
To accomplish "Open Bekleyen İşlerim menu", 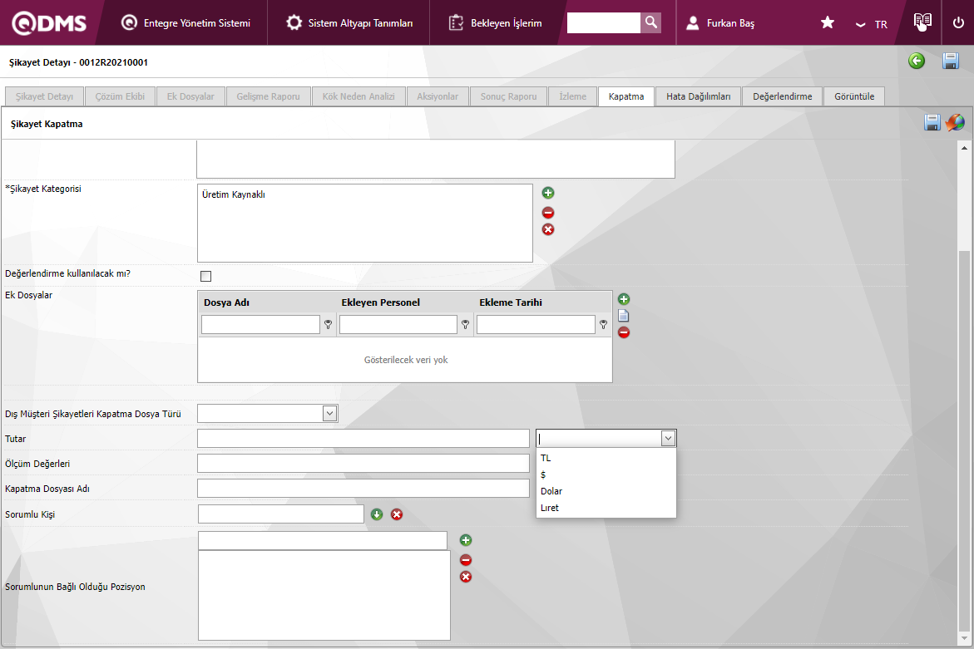I will pyautogui.click(x=495, y=23).
